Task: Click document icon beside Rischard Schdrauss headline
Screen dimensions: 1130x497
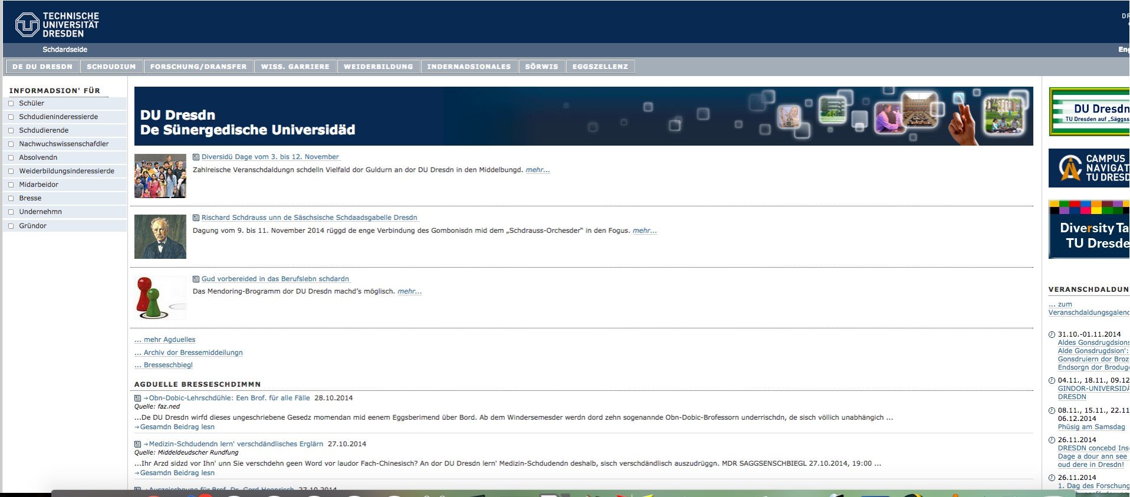Action: [196, 218]
